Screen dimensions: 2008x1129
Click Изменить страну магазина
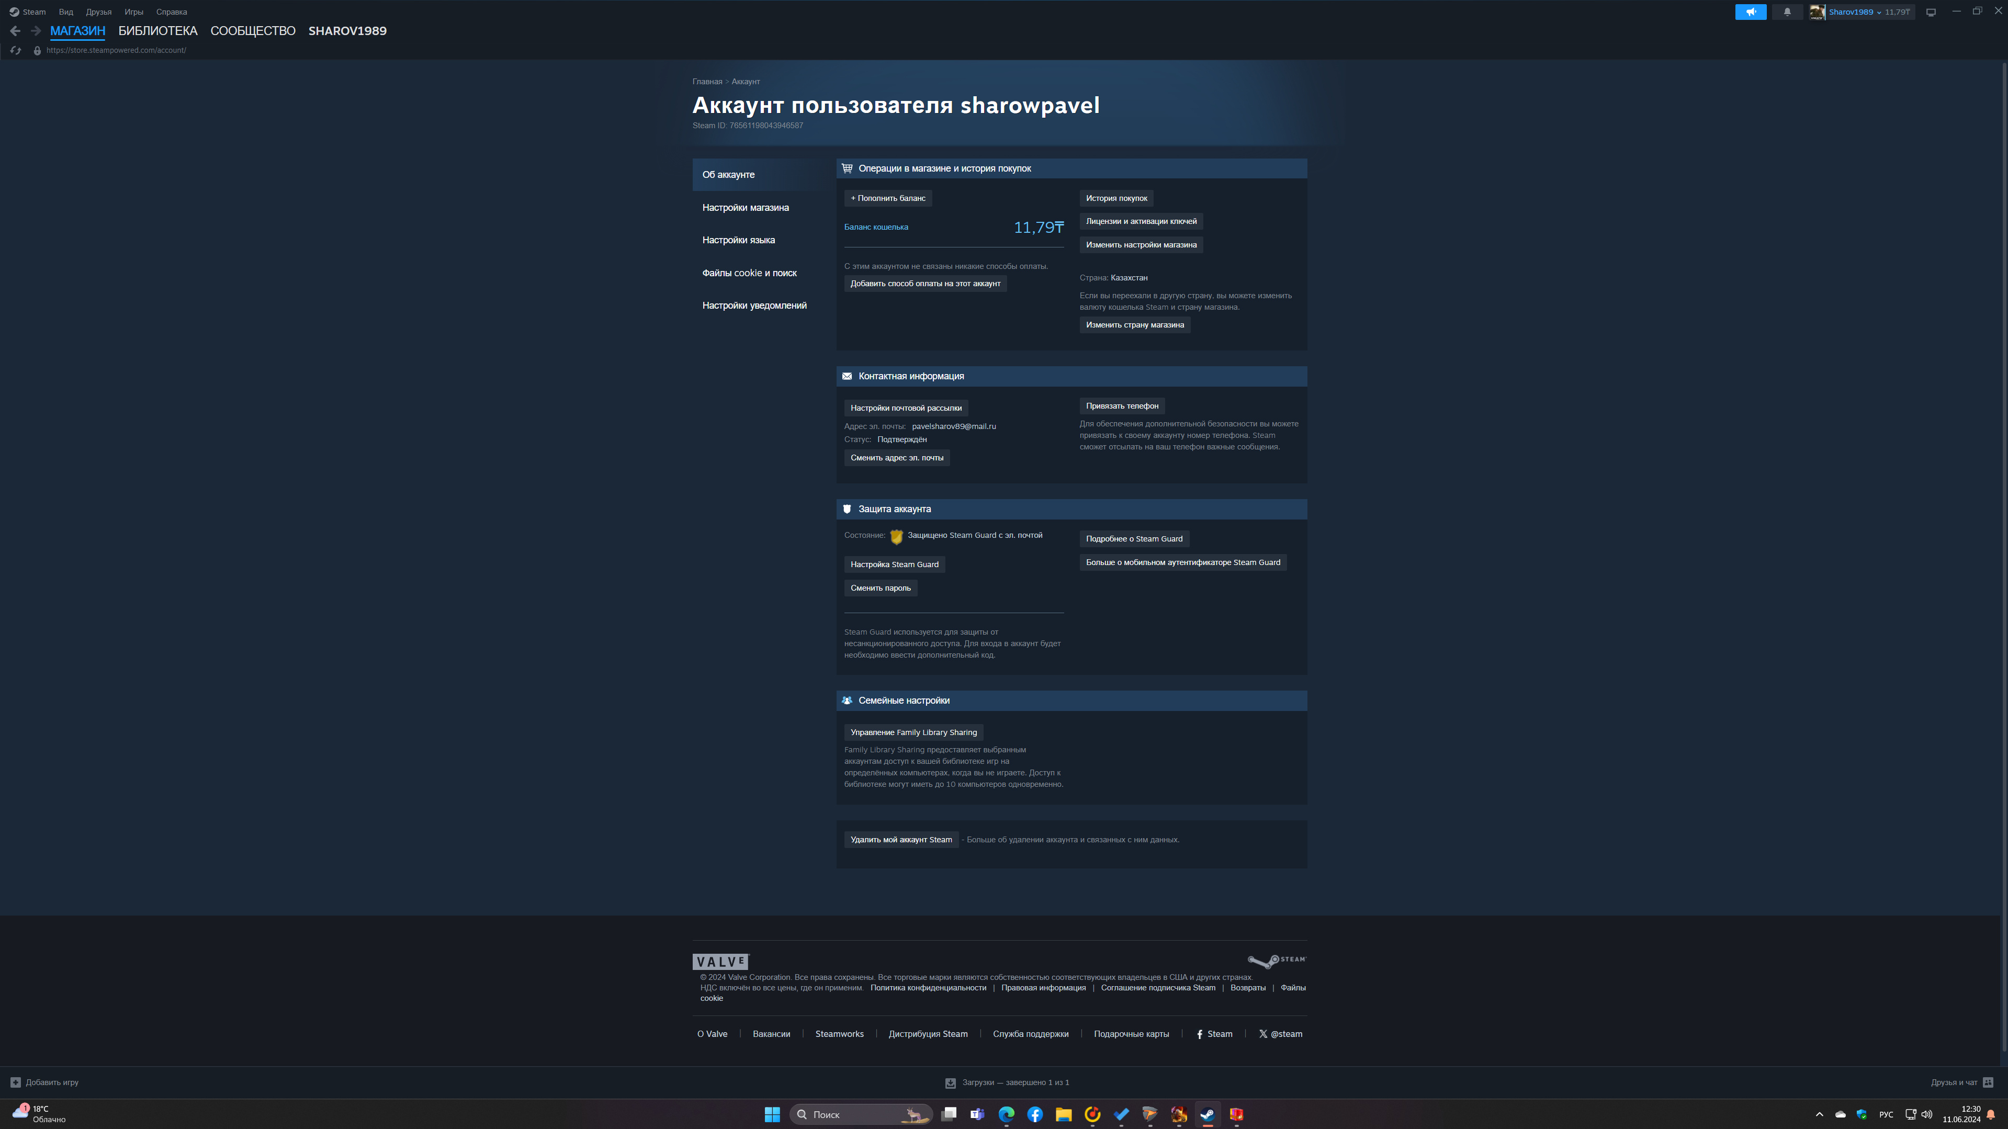1135,325
